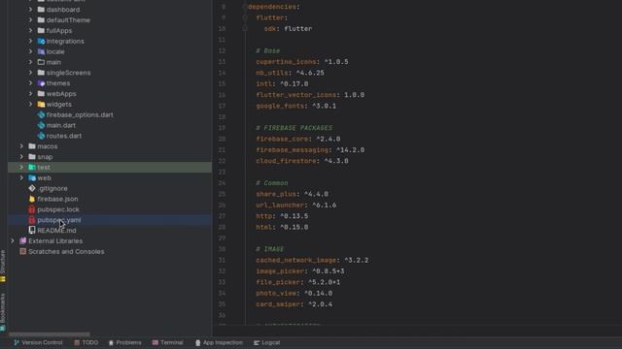Expand the macos folder chevron
This screenshot has width=622, height=349.
[x=21, y=146]
